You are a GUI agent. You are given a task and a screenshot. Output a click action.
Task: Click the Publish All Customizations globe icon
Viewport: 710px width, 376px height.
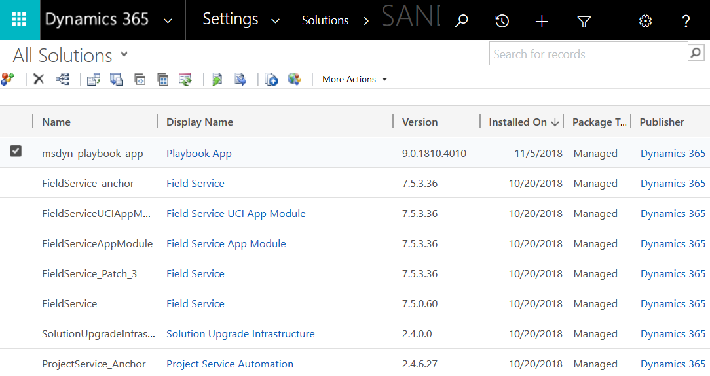(x=294, y=80)
